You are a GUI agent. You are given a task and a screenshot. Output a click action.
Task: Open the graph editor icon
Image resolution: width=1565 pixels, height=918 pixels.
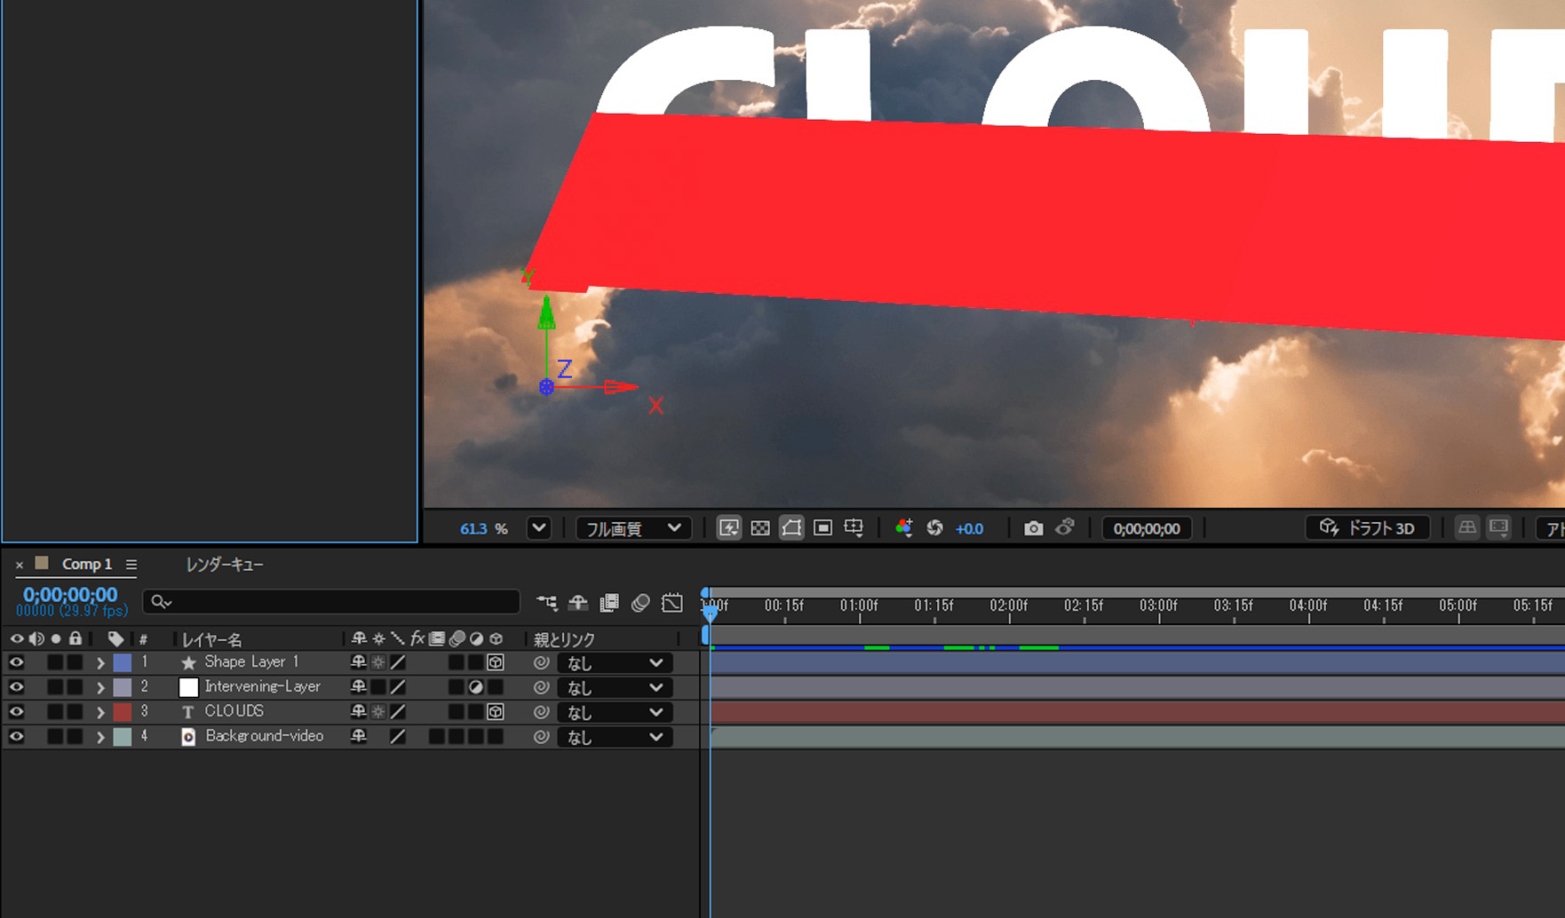672,603
